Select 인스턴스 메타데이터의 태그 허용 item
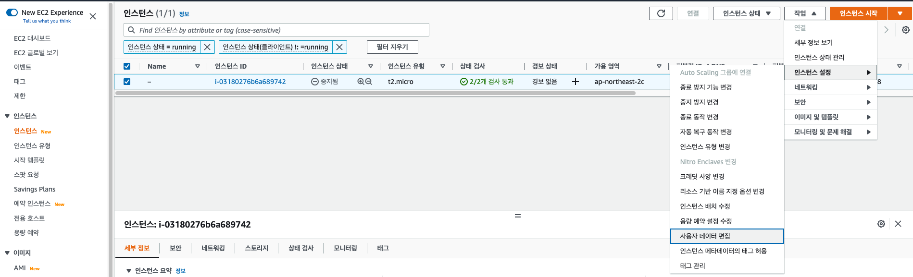This screenshot has width=913, height=277. (727, 251)
